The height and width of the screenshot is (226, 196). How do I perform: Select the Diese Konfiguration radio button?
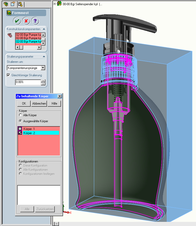[x=20, y=165]
